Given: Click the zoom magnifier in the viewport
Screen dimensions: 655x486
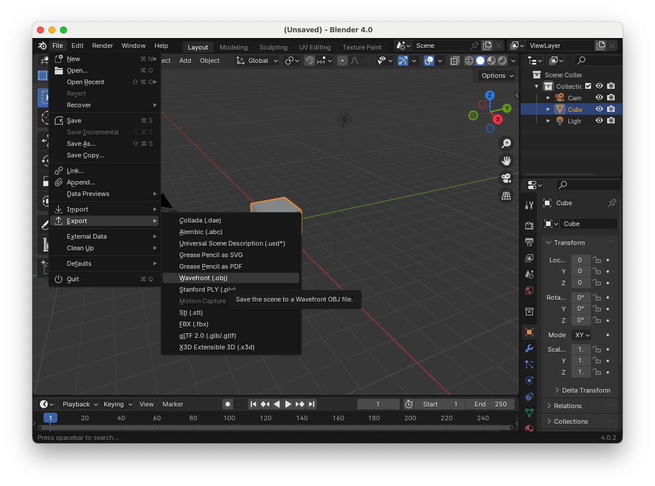Looking at the screenshot, I should (506, 143).
